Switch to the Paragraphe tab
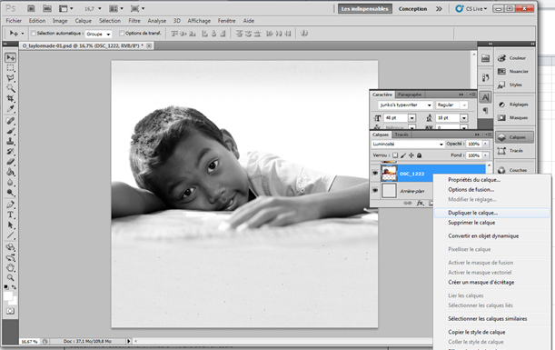The width and height of the screenshot is (555, 350). [x=410, y=95]
